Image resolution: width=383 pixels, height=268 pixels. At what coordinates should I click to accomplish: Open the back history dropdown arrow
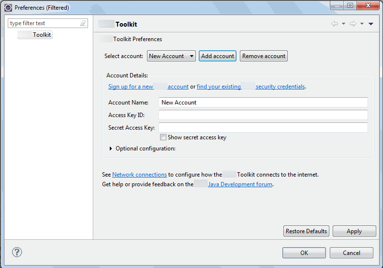pyautogui.click(x=343, y=24)
